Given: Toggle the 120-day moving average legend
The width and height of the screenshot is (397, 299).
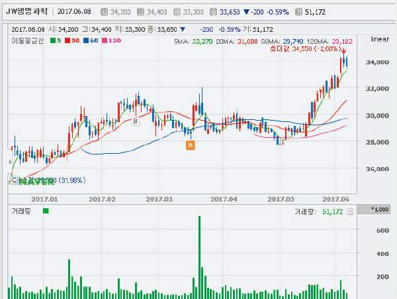Looking at the screenshot, I should pos(111,40).
